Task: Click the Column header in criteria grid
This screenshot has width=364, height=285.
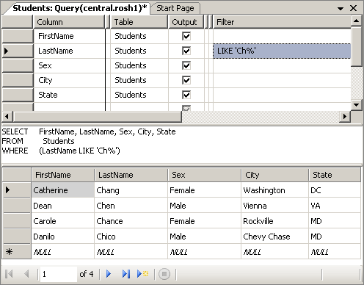Action: click(x=69, y=22)
